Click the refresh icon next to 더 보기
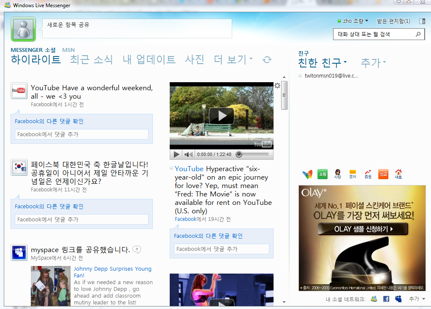431x309 pixels. pos(267,59)
